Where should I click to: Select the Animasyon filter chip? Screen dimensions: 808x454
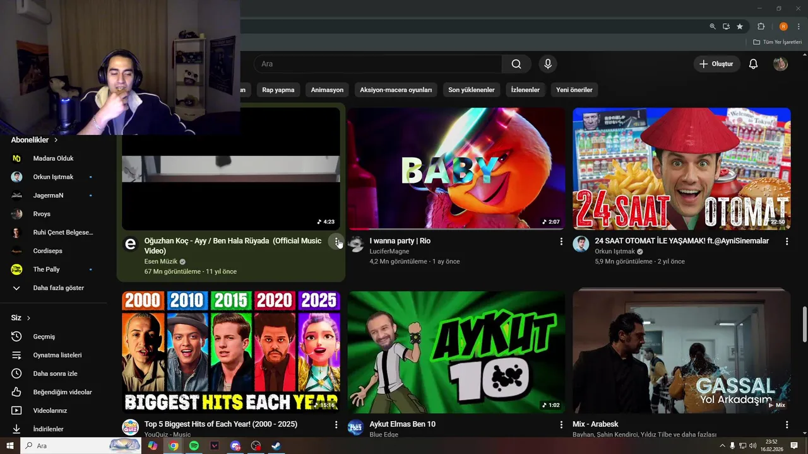(x=327, y=90)
